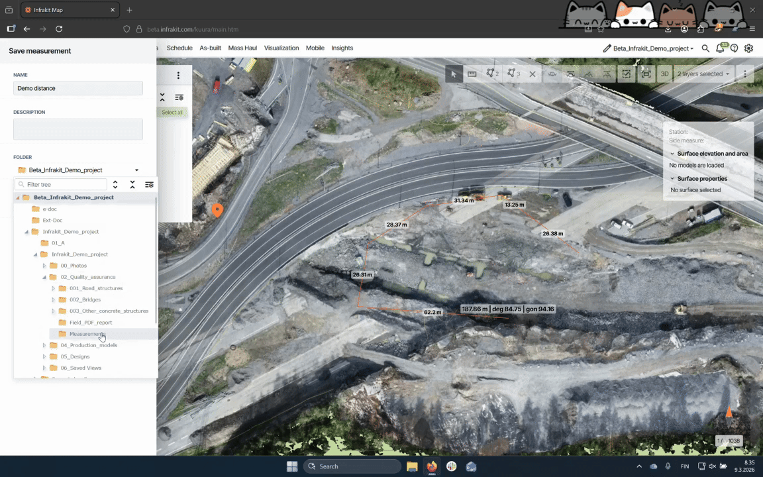Collapse the Surface elevation and area section
Screen dimensions: 763x477
[x=672, y=154]
